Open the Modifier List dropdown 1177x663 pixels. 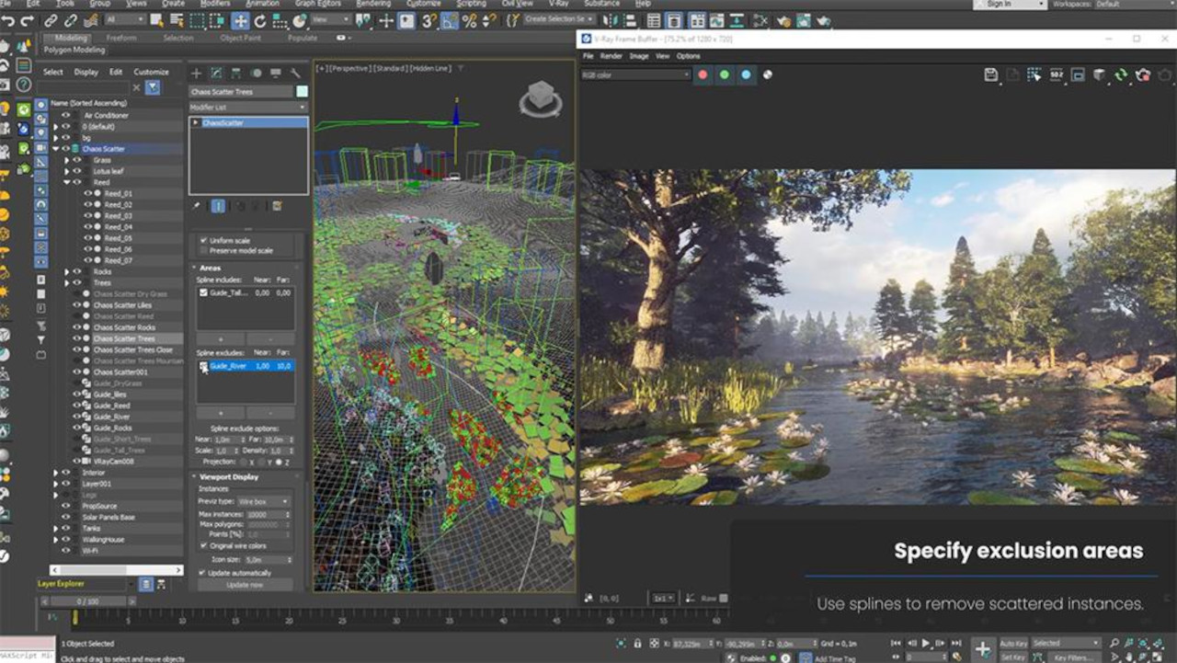[x=248, y=108]
